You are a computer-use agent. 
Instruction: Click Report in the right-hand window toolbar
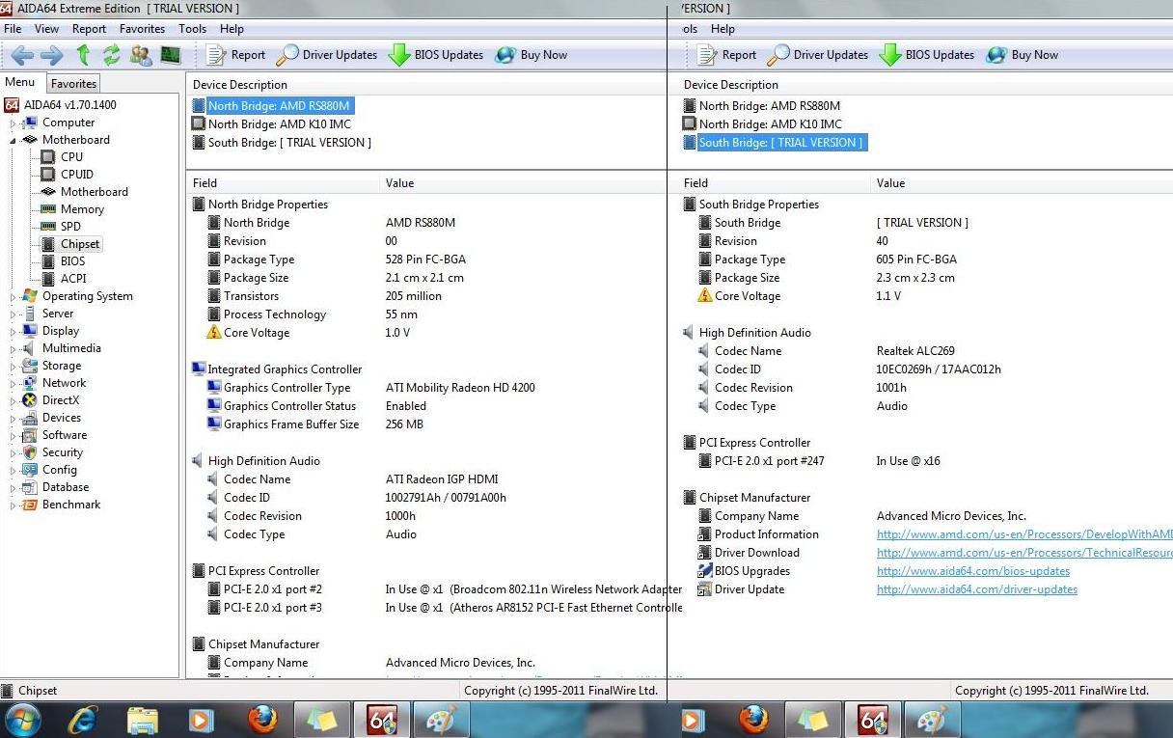tap(728, 55)
